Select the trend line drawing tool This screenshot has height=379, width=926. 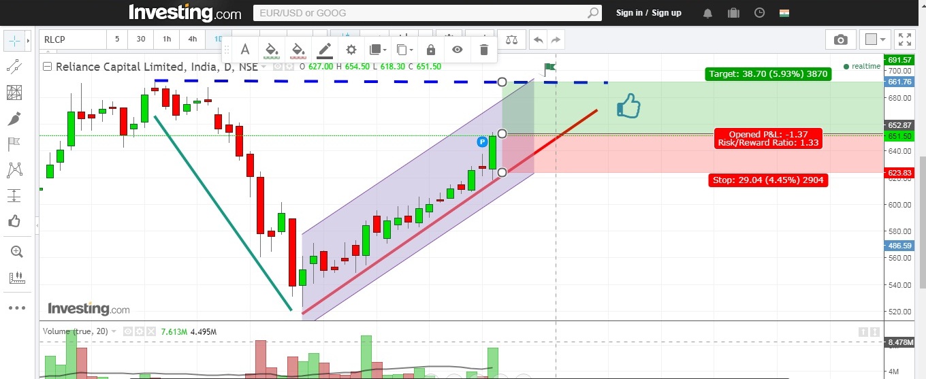(x=14, y=66)
